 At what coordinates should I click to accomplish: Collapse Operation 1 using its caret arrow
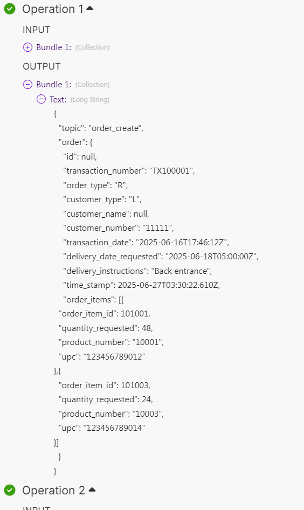point(90,9)
